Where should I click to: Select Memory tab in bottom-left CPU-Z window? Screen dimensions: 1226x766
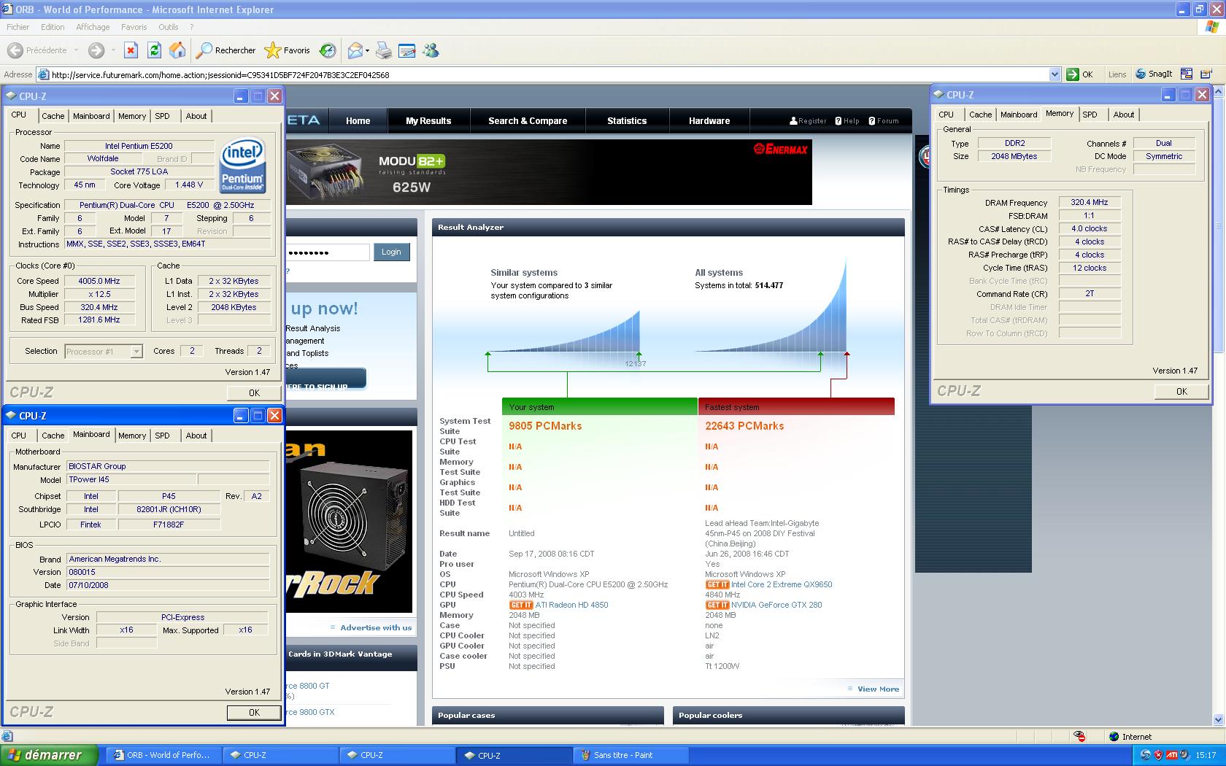[132, 436]
